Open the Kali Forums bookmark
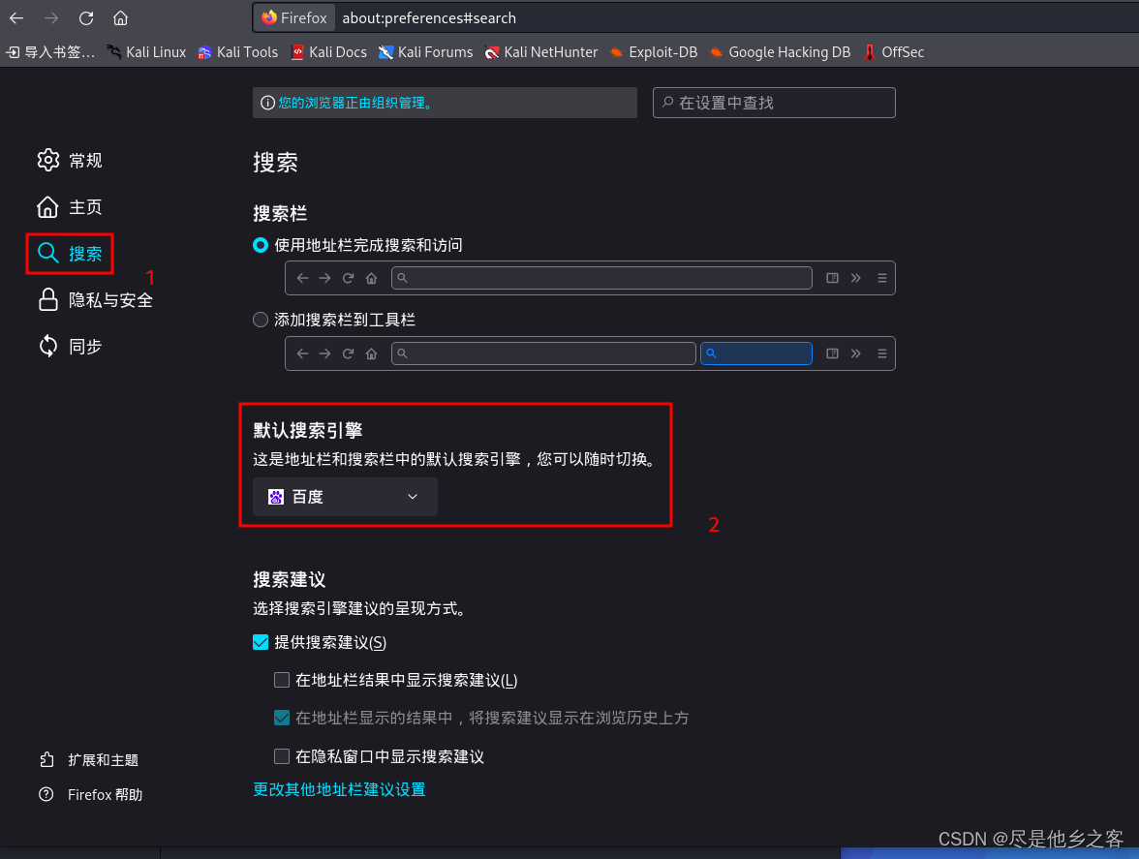The image size is (1139, 859). [426, 52]
